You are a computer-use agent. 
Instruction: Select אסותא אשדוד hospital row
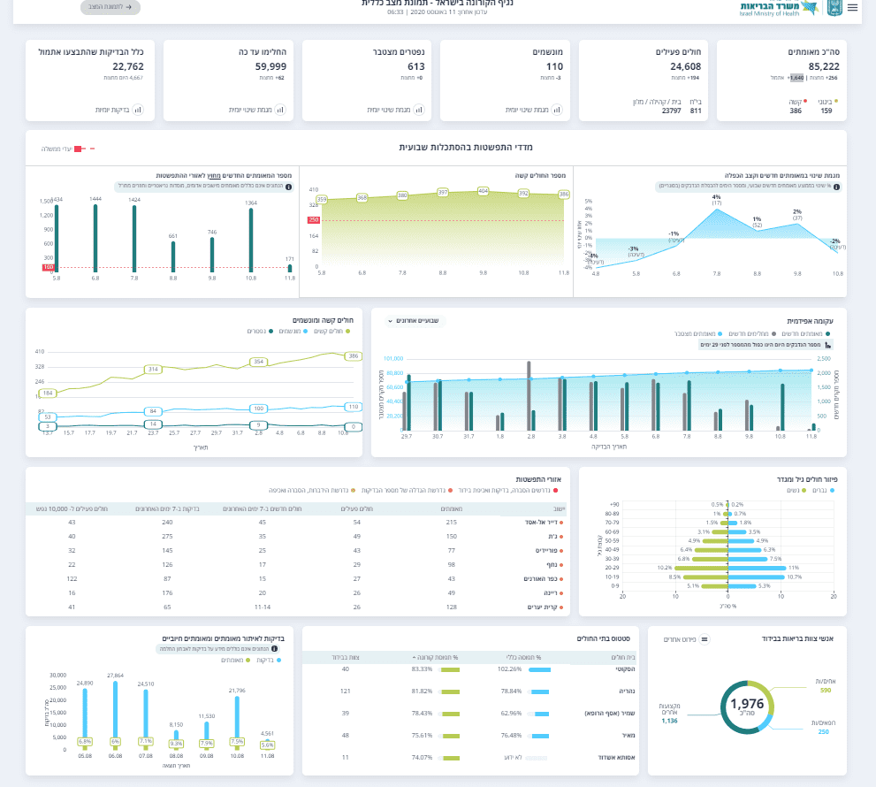pyautogui.click(x=470, y=757)
